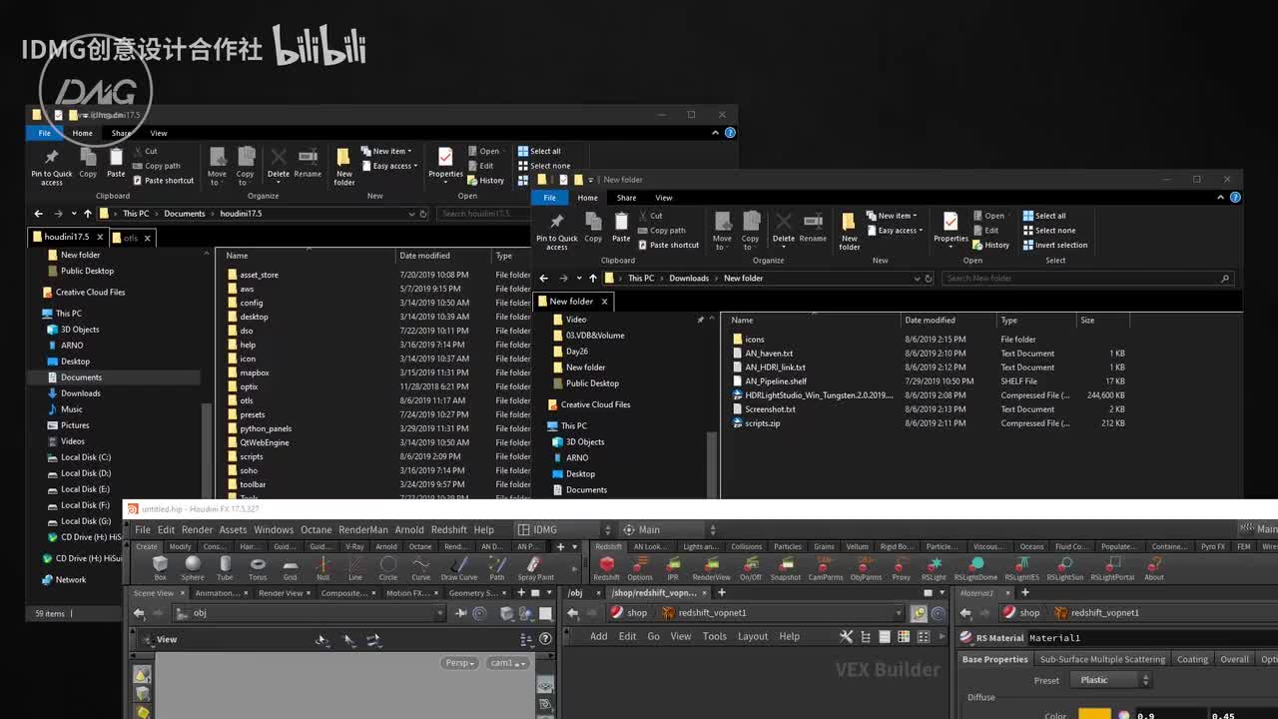
Task: Open the Persp viewport dropdown
Action: tap(458, 663)
